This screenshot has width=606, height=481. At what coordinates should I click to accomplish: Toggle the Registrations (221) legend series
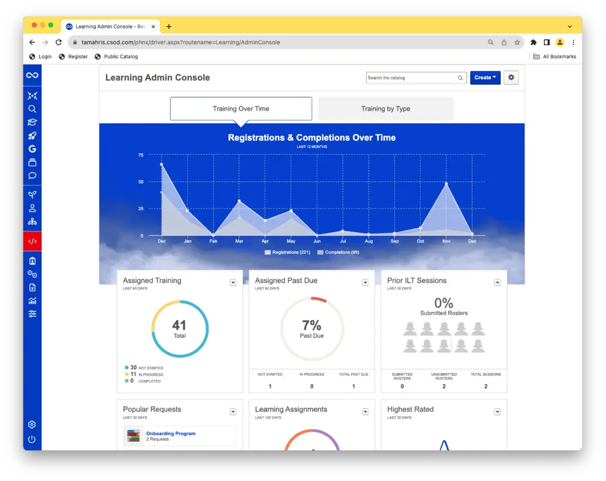tap(287, 253)
